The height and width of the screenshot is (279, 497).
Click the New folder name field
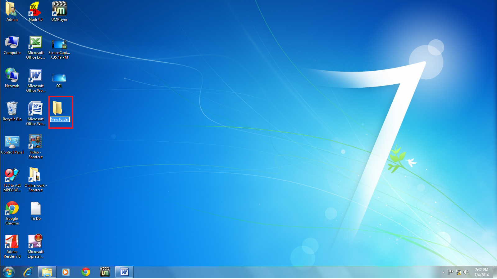[60, 119]
